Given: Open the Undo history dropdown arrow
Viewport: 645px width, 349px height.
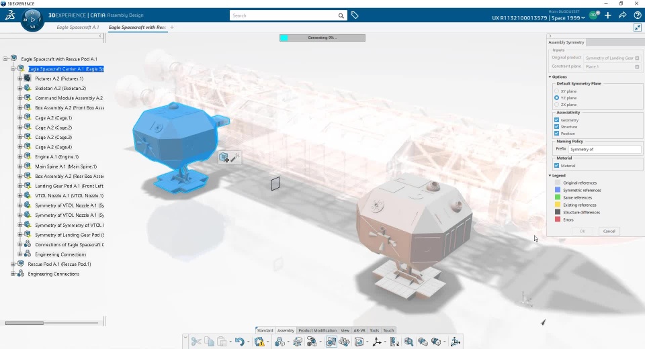Looking at the screenshot, I should tap(248, 342).
